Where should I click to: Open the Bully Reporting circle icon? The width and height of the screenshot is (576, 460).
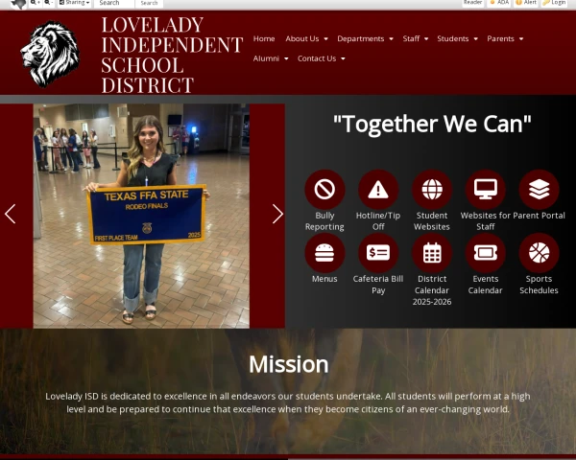tap(324, 190)
